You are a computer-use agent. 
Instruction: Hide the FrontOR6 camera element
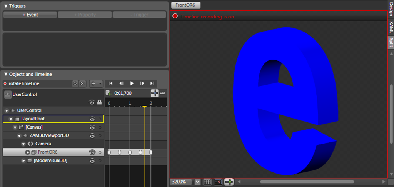(92, 152)
